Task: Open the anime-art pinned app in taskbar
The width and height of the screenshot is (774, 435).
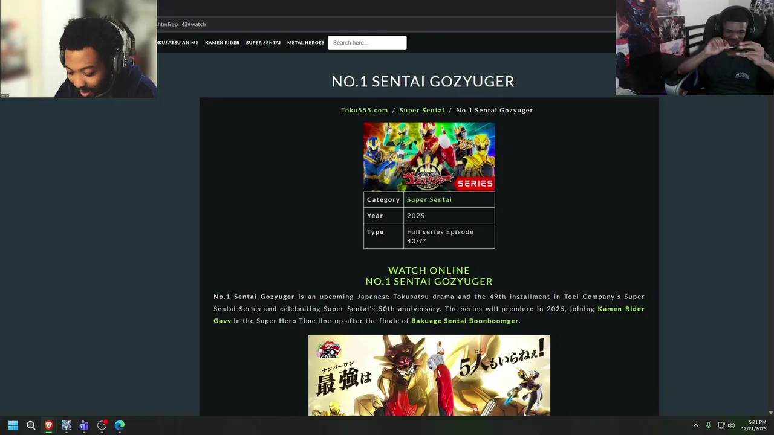Action: pos(67,425)
